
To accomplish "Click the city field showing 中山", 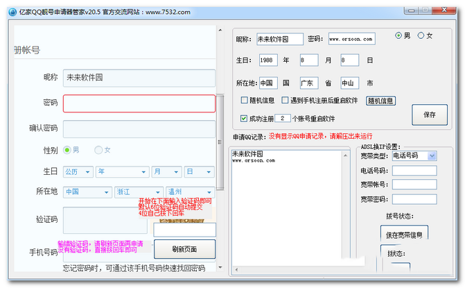I will coord(350,83).
